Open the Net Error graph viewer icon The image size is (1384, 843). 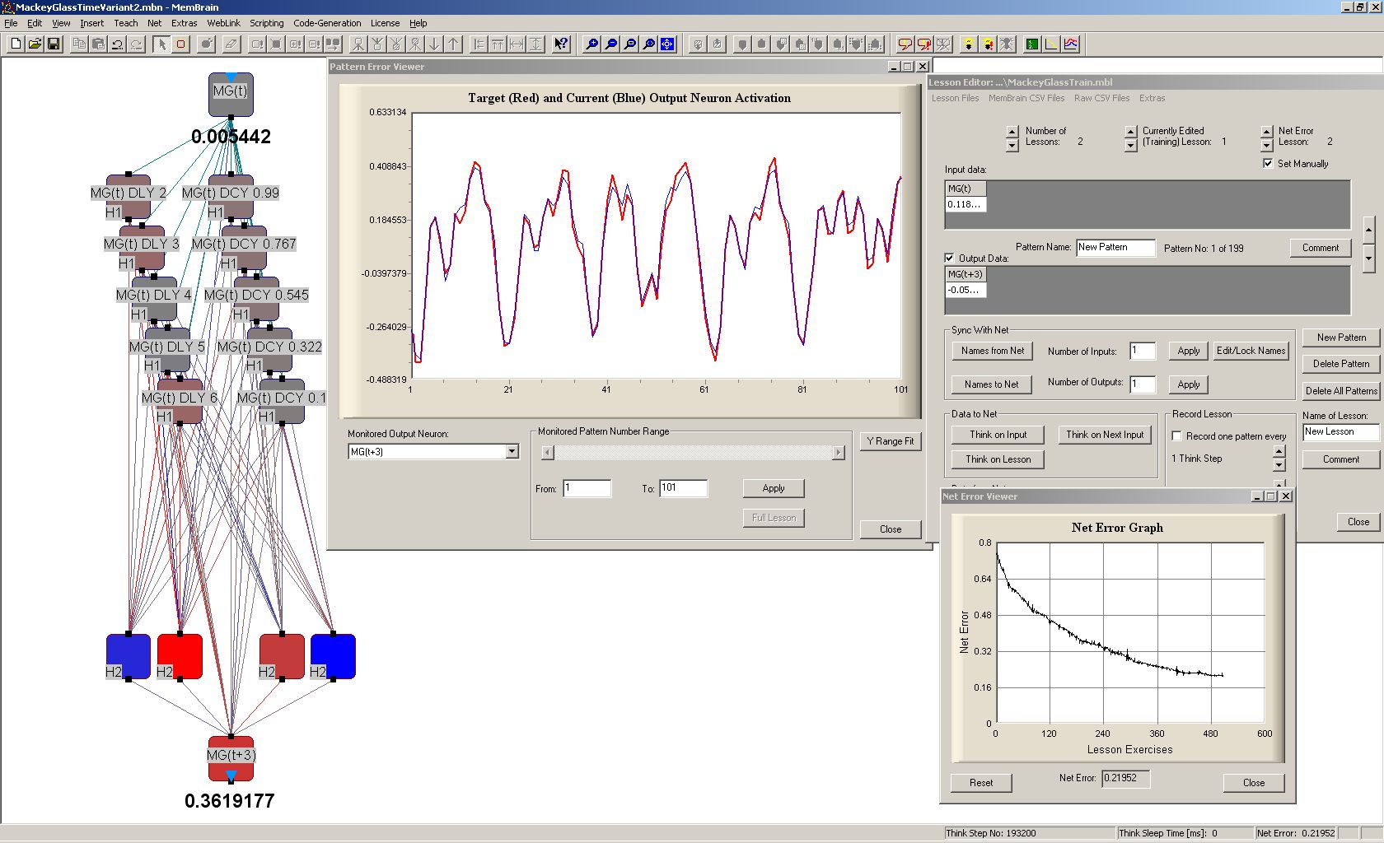point(1051,44)
